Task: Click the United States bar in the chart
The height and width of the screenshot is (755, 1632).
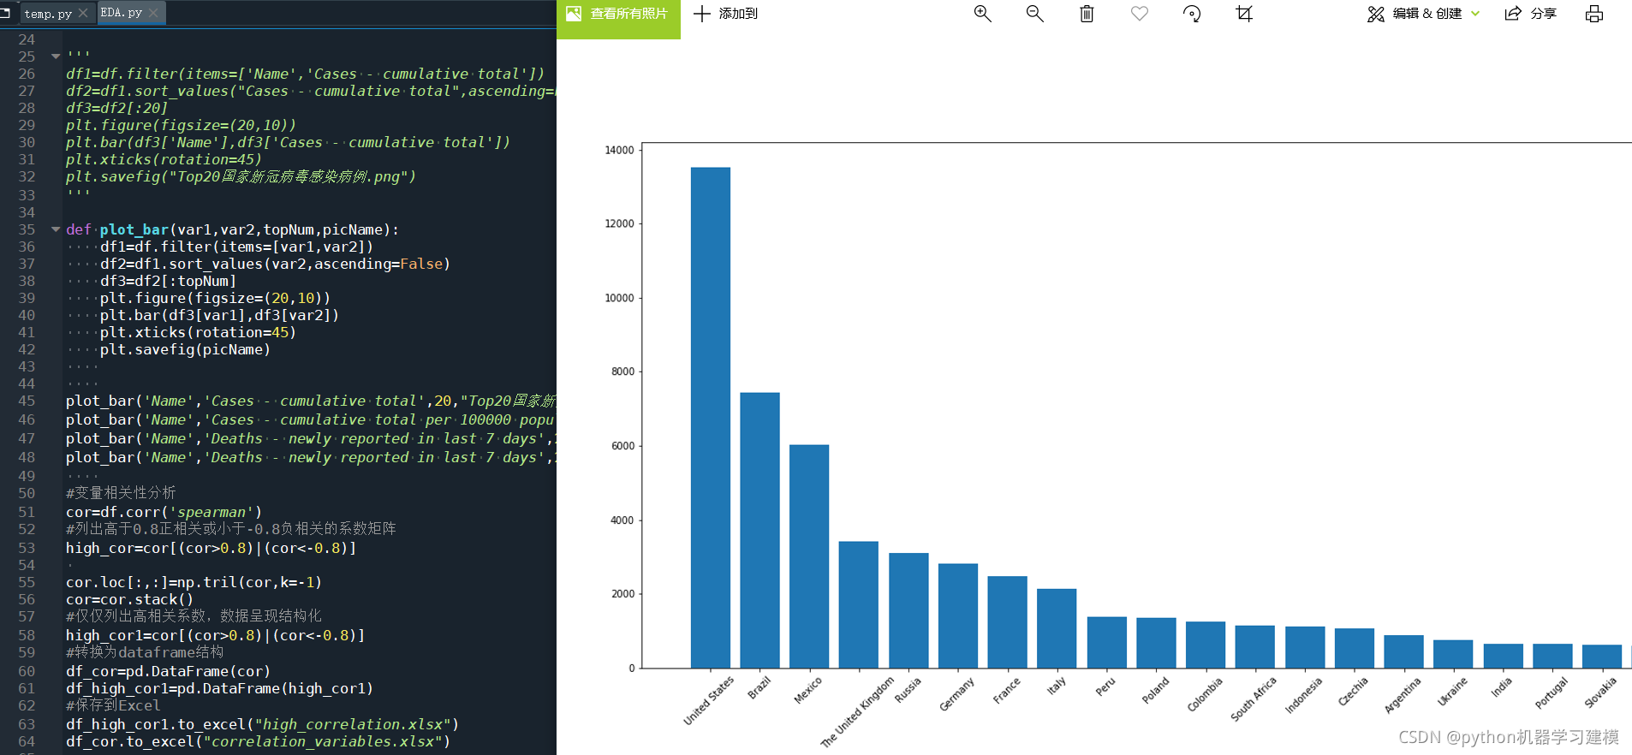Action: pyautogui.click(x=711, y=418)
